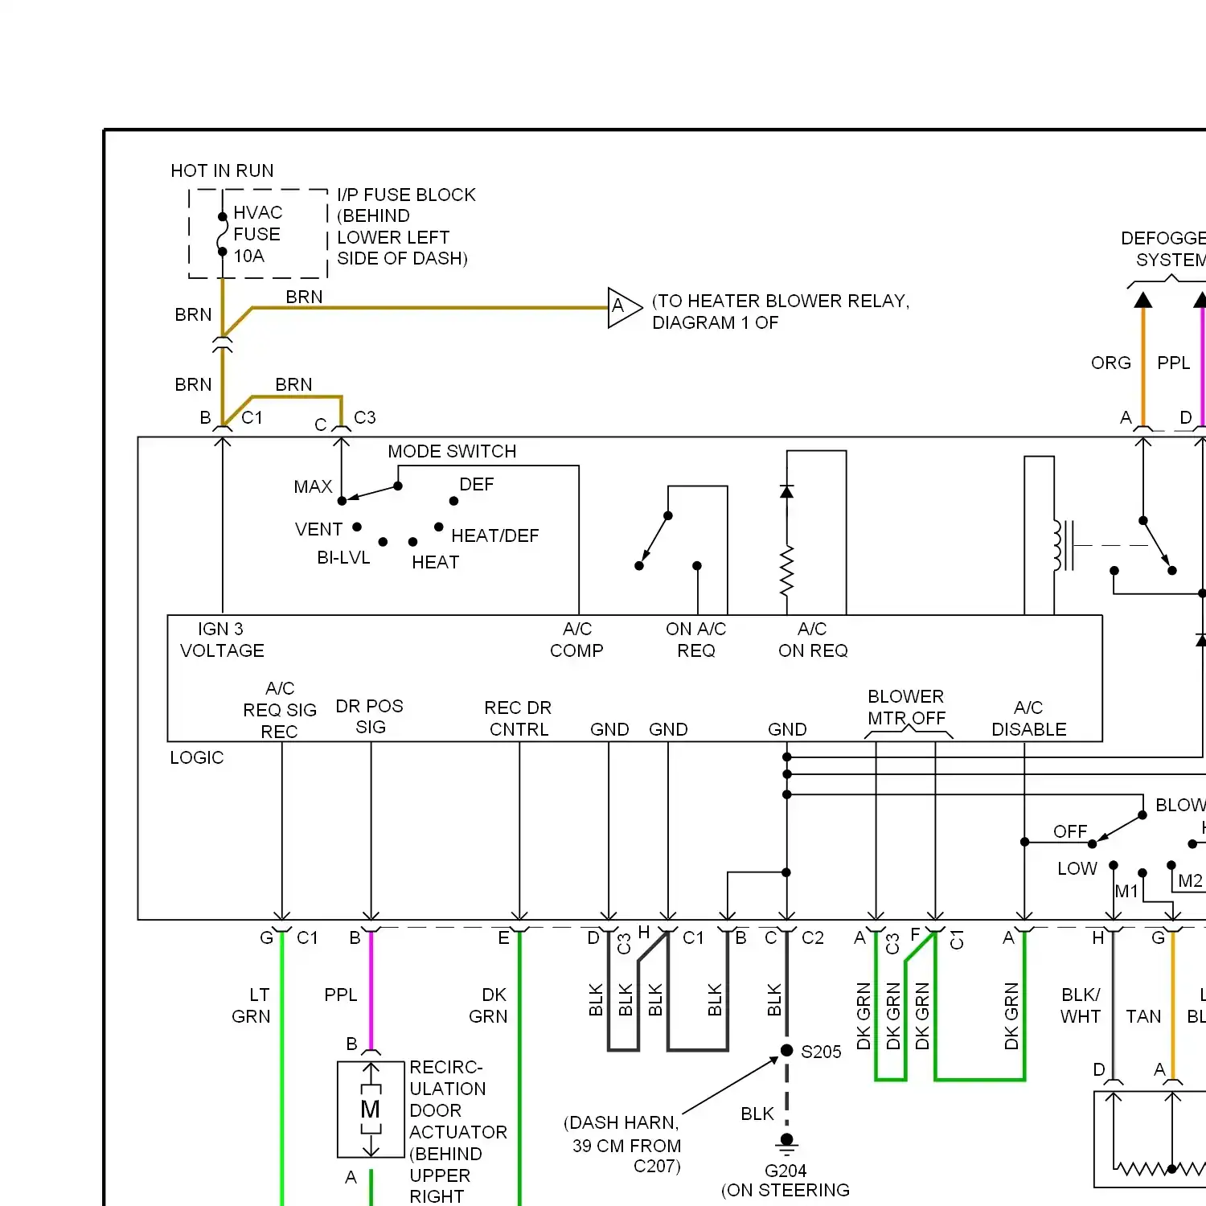Click the standalone DEF label above HEAT/DEF
1206x1206 pixels.
tap(476, 484)
